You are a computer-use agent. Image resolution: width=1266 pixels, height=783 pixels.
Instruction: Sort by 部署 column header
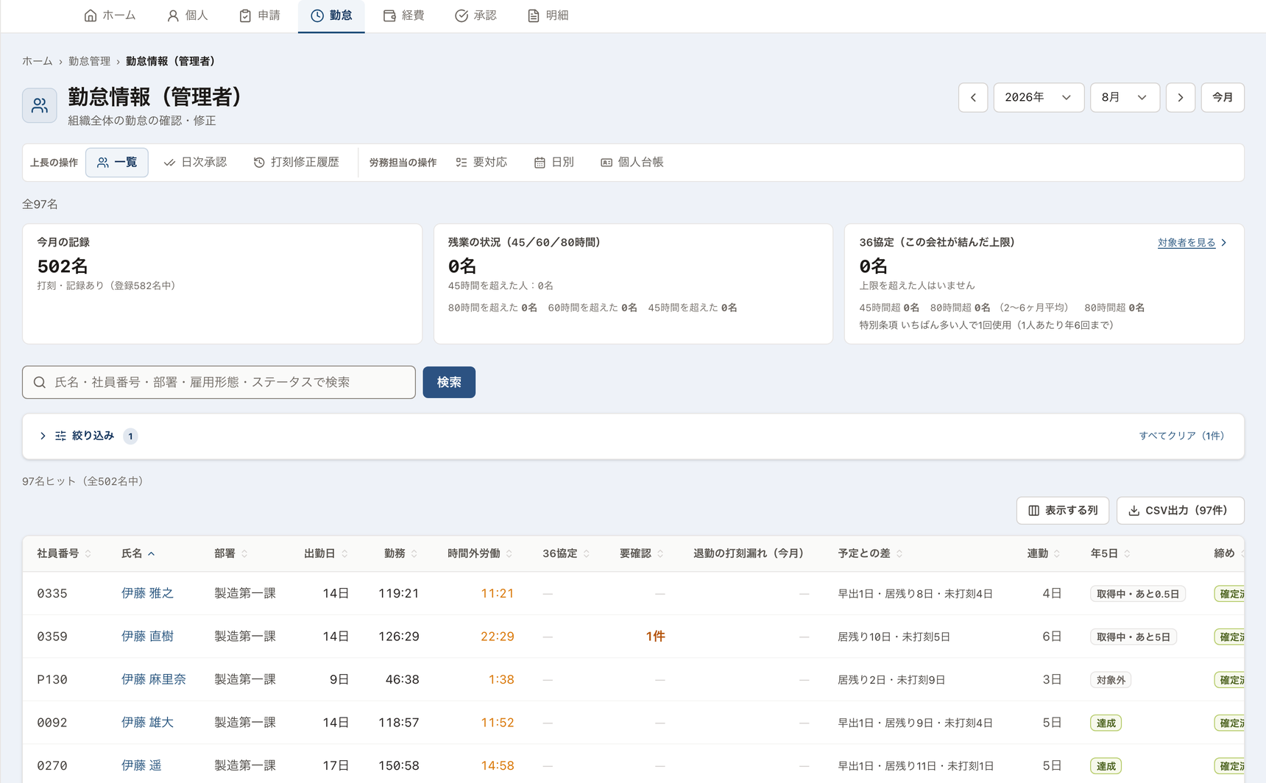coord(231,553)
